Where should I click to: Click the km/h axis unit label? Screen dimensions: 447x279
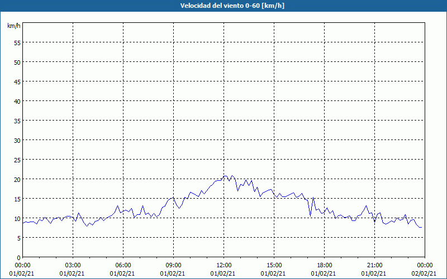click(x=14, y=26)
